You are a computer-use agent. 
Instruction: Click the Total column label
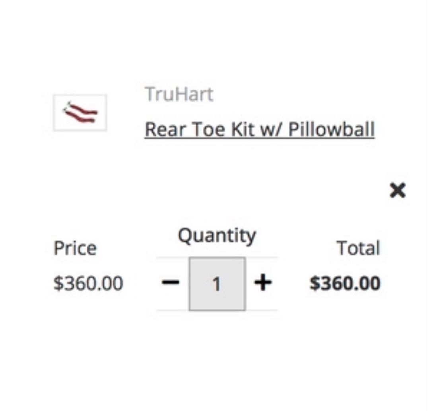[x=358, y=248]
